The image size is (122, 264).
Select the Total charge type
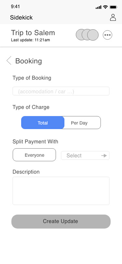tap(43, 123)
